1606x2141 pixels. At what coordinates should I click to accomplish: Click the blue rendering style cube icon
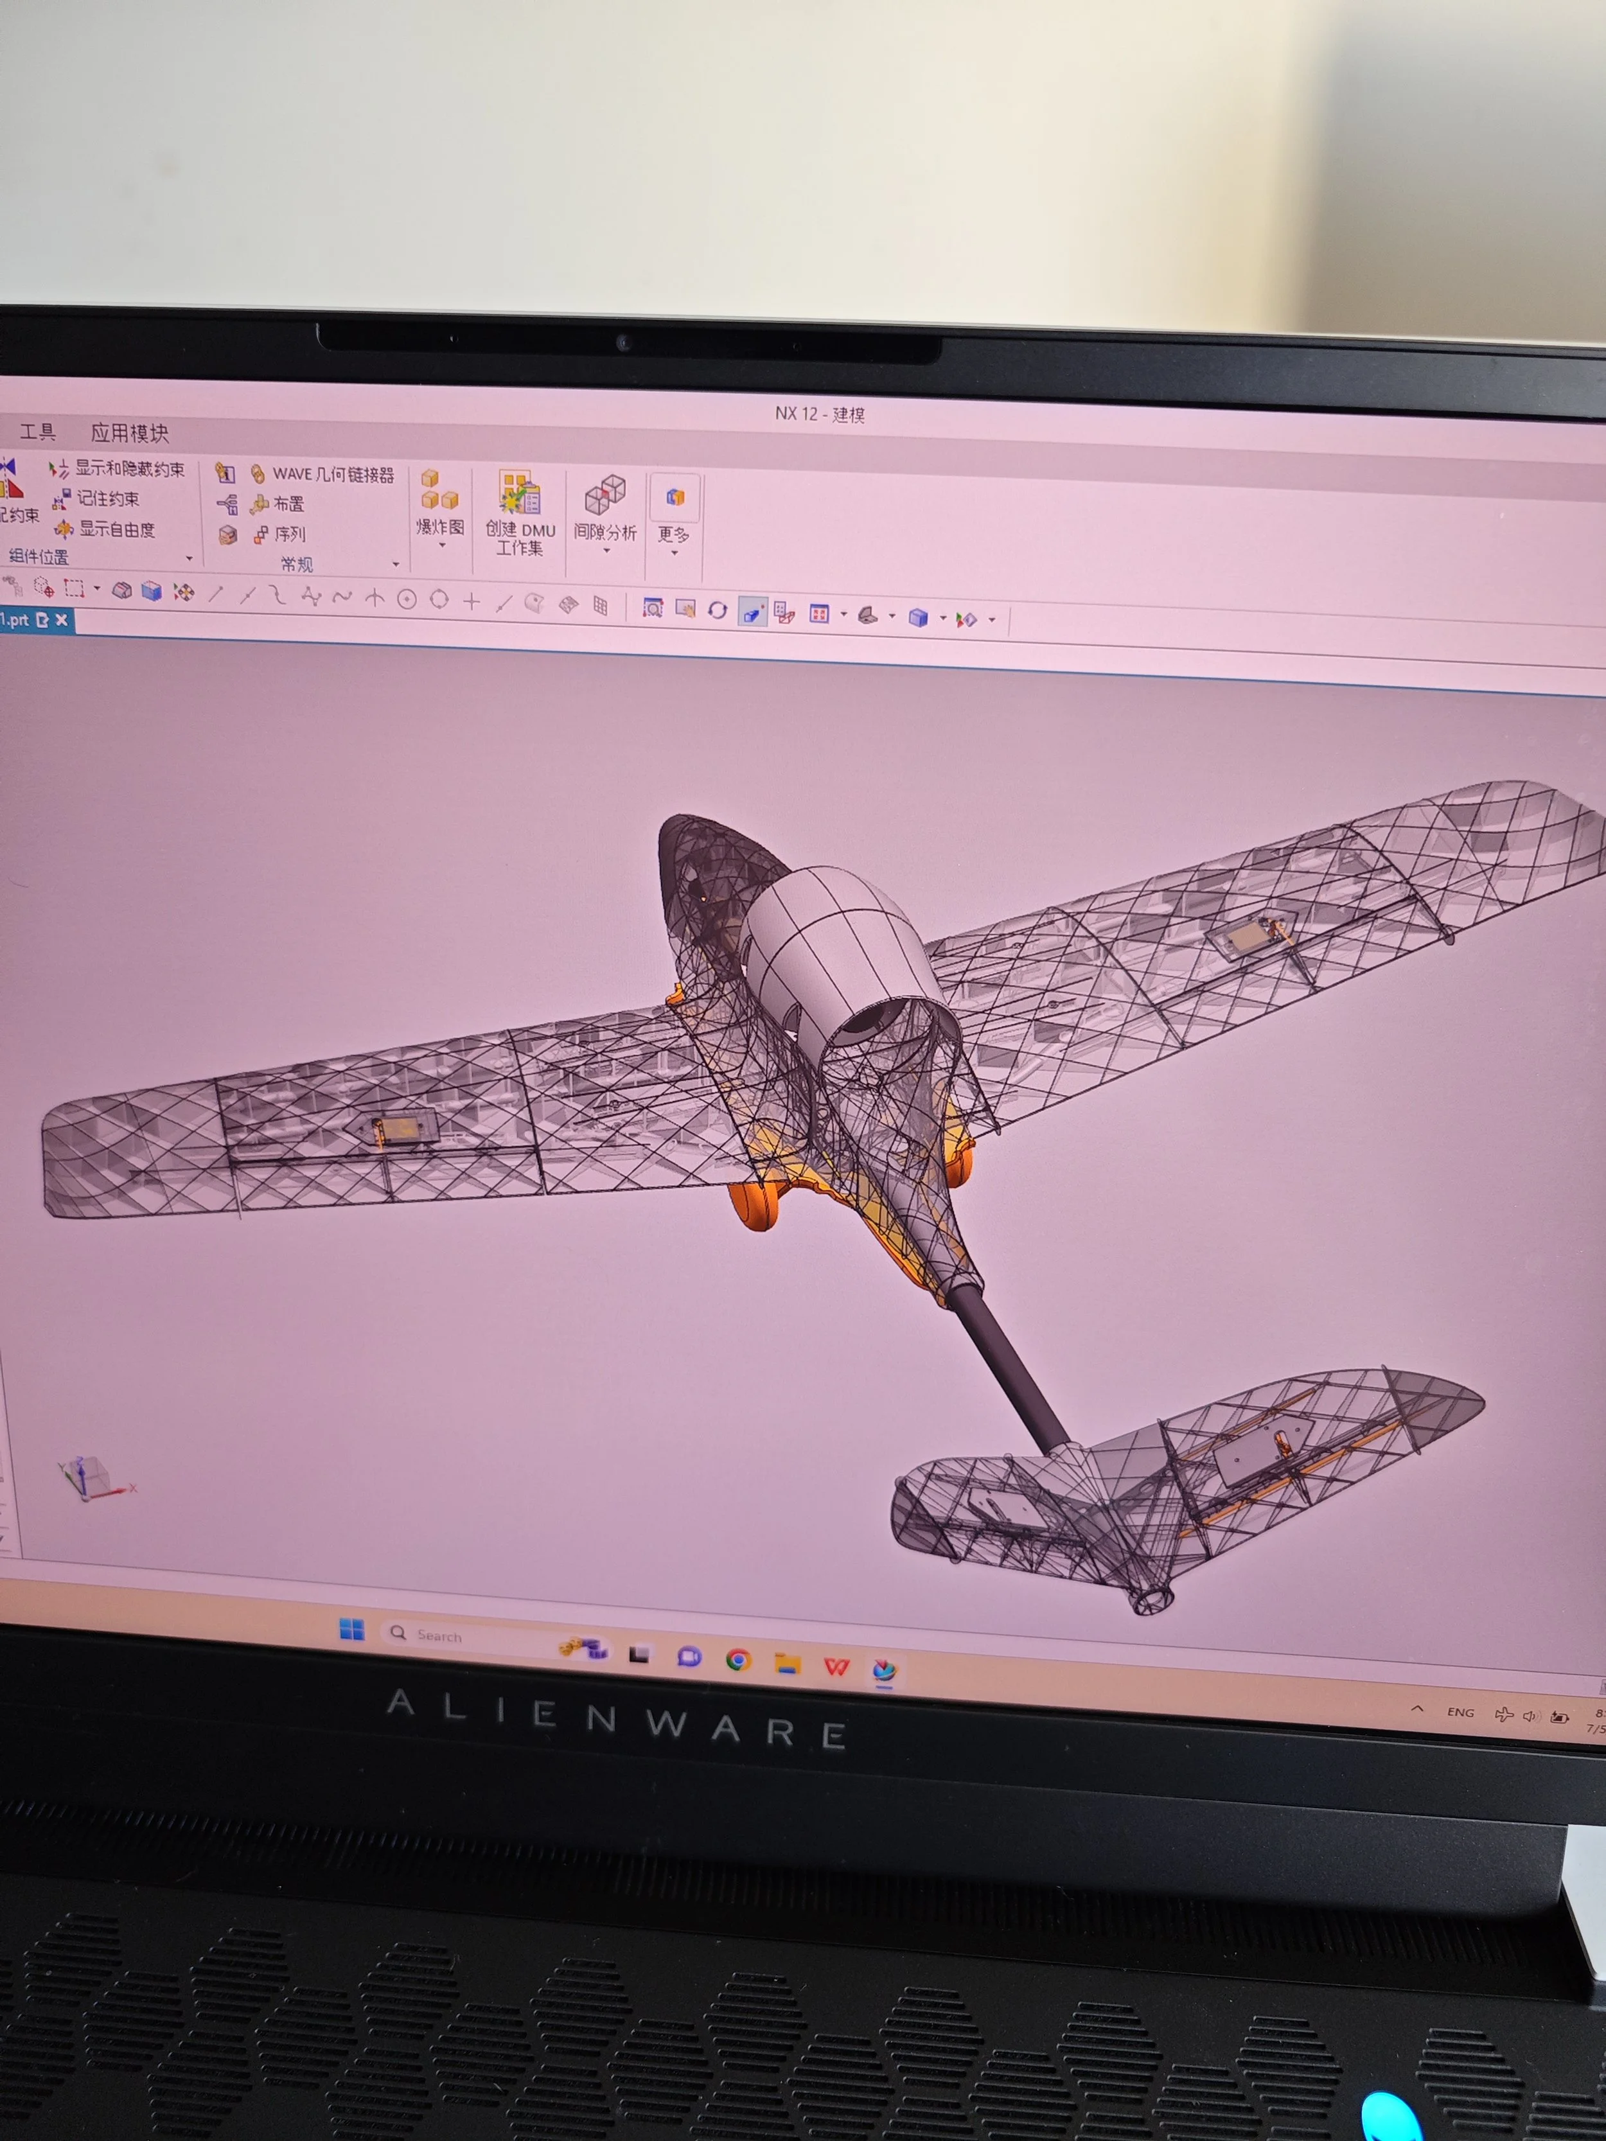(919, 617)
